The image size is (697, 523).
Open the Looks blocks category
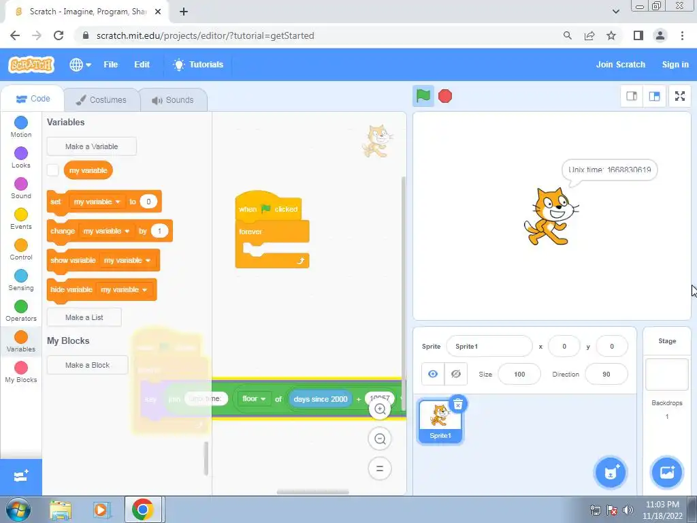pos(21,157)
